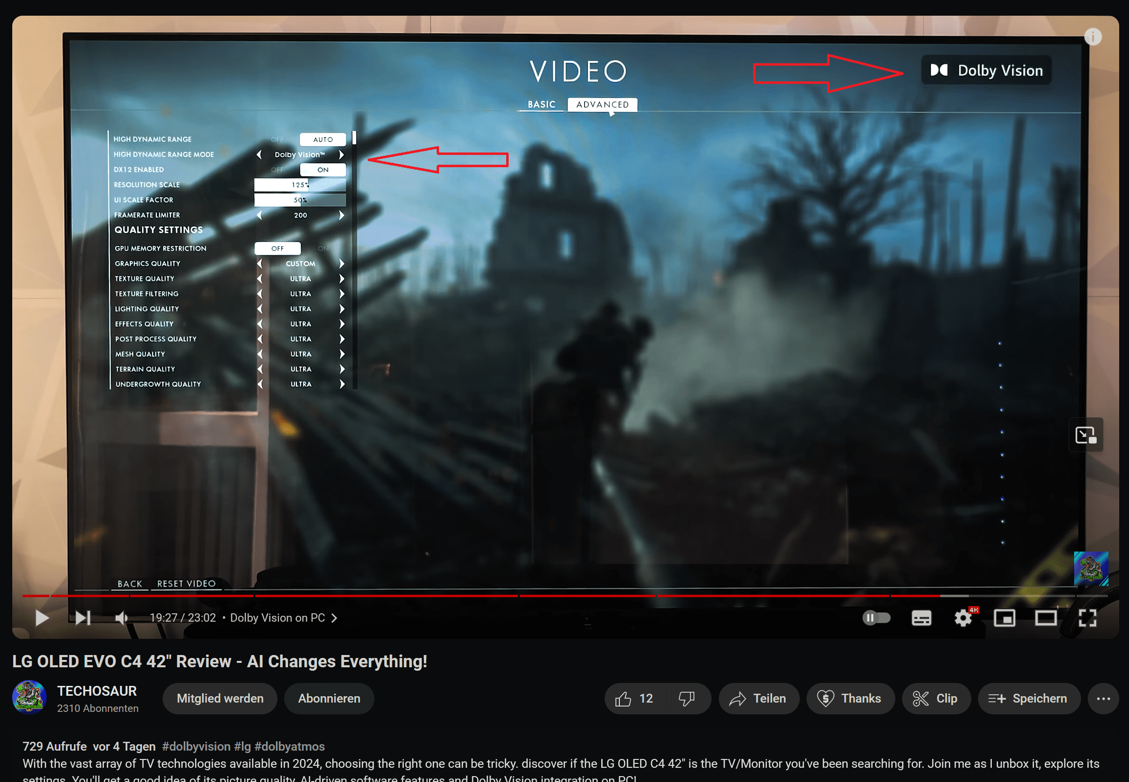
Task: Open the TECHOSAUR channel name
Action: 97,691
